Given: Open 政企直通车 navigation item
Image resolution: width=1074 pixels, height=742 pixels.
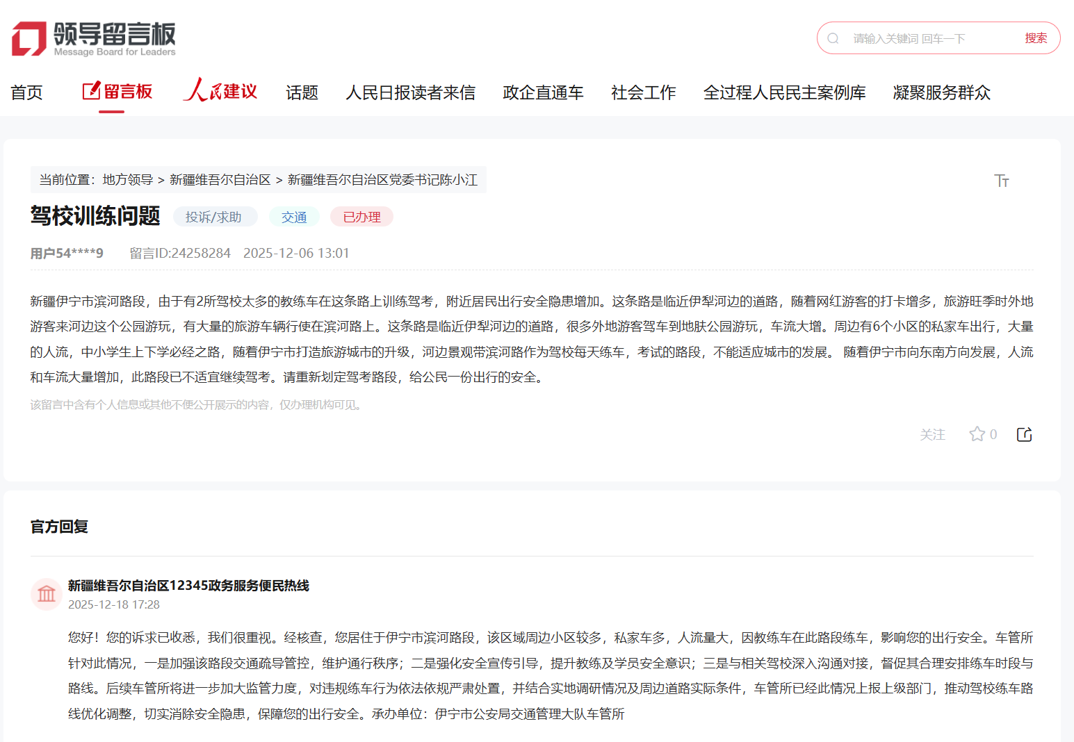Looking at the screenshot, I should (543, 92).
